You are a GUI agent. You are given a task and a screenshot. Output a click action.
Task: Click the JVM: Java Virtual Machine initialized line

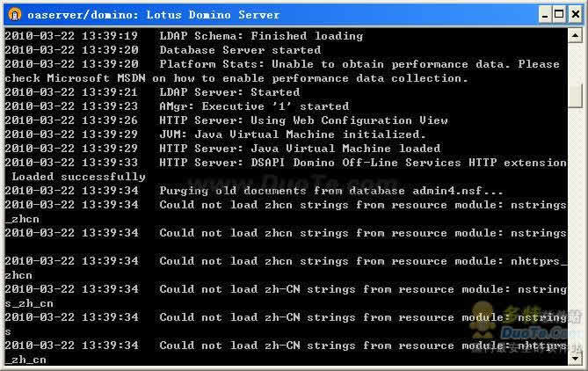[x=215, y=135]
